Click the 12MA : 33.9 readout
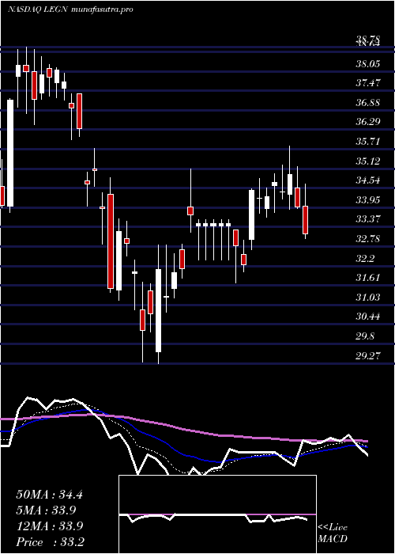This screenshot has width=395, height=554. (49, 526)
